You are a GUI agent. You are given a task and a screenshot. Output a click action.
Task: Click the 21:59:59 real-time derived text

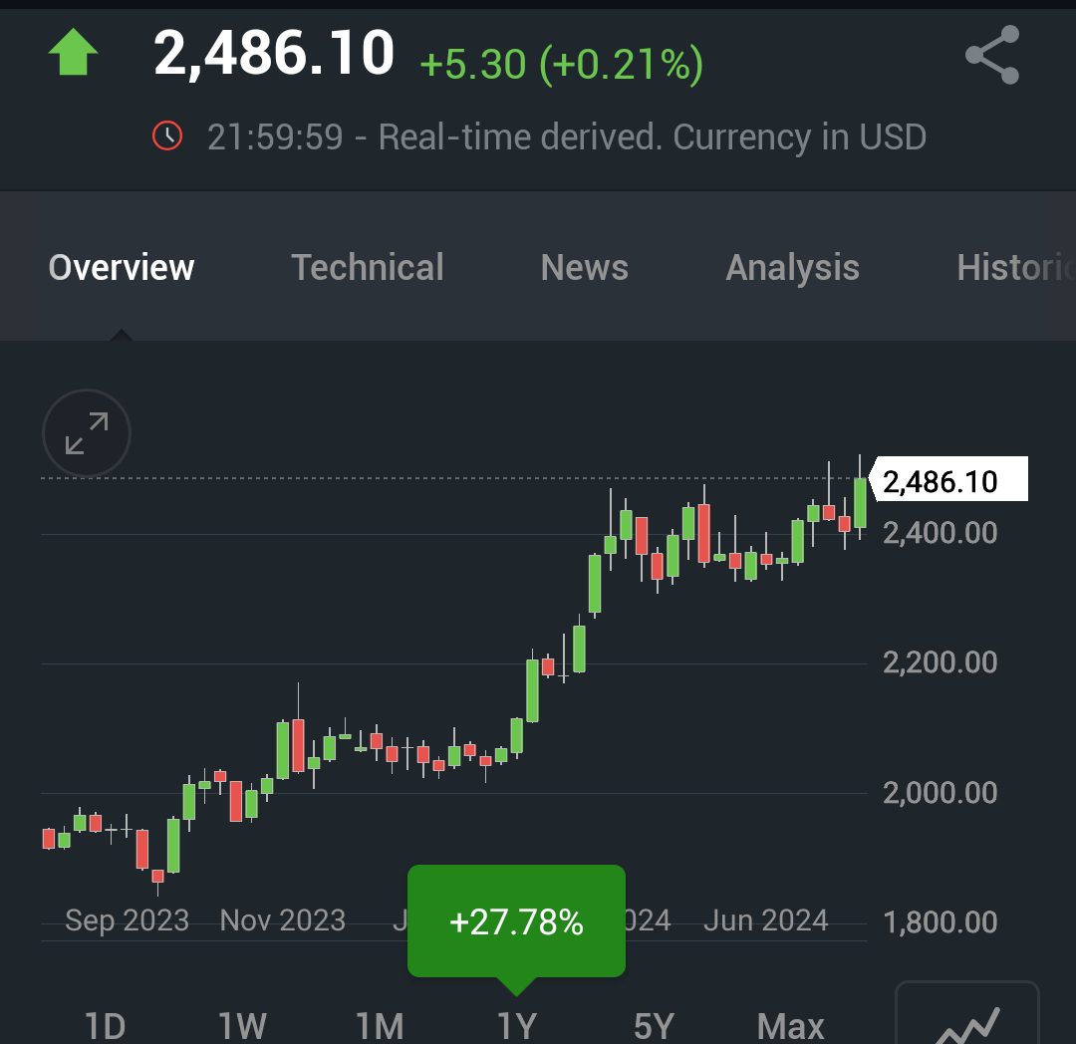click(567, 136)
